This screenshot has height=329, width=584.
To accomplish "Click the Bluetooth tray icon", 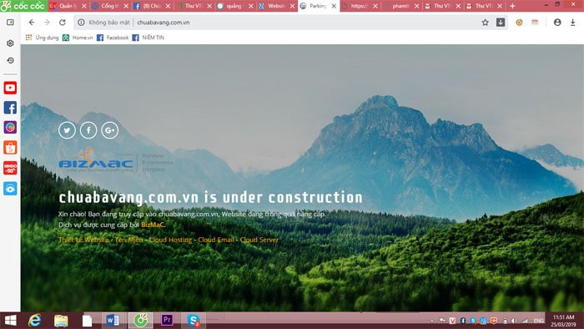I will coord(462,321).
